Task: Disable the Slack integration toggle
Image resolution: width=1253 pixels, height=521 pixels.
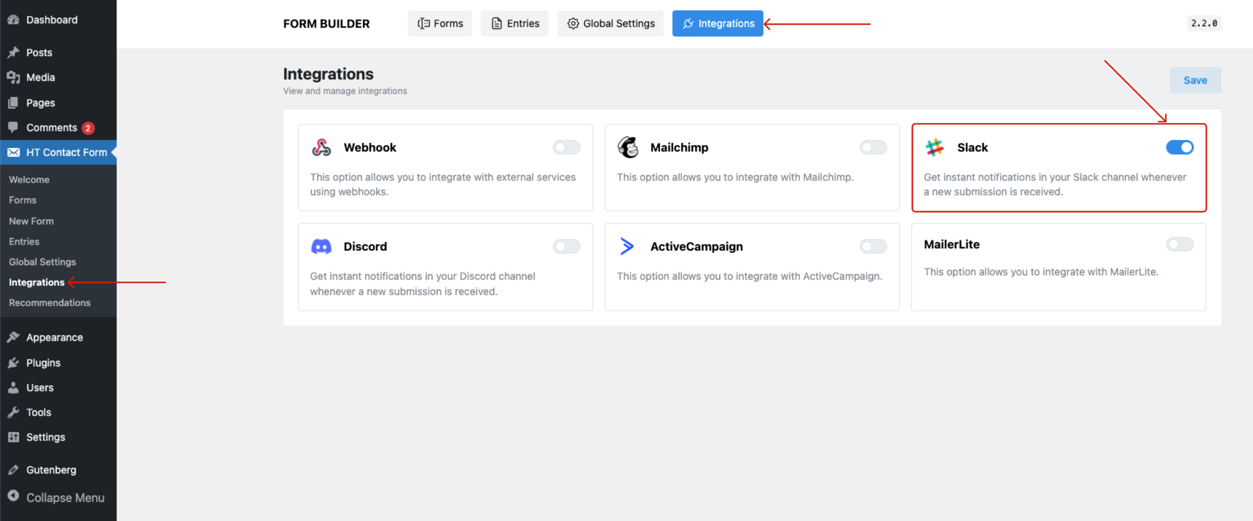Action: (x=1179, y=147)
